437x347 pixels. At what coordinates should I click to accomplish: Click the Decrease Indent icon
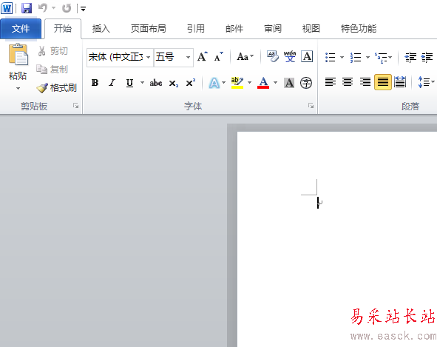pos(410,57)
